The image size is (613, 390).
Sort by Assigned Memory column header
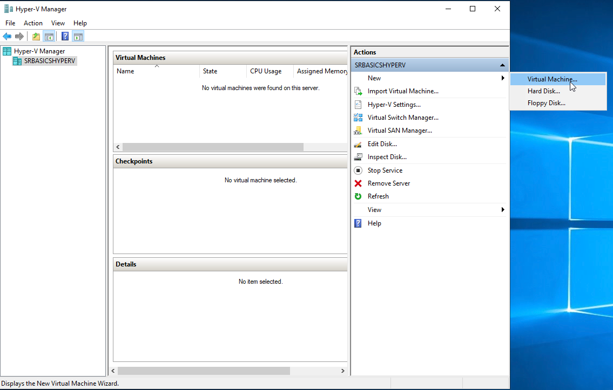tap(321, 71)
